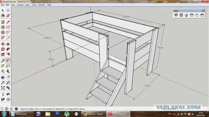Select the Polygon tool
This screenshot has height=117, width=209.
[3, 32]
